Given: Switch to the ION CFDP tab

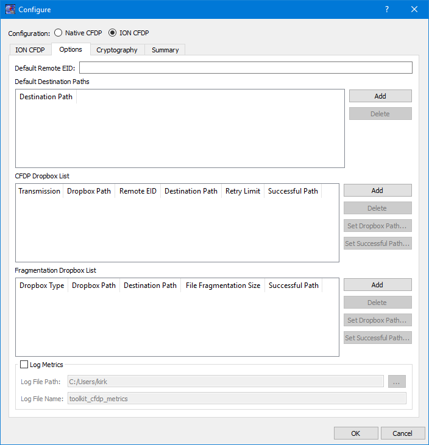Looking at the screenshot, I should [x=30, y=50].
